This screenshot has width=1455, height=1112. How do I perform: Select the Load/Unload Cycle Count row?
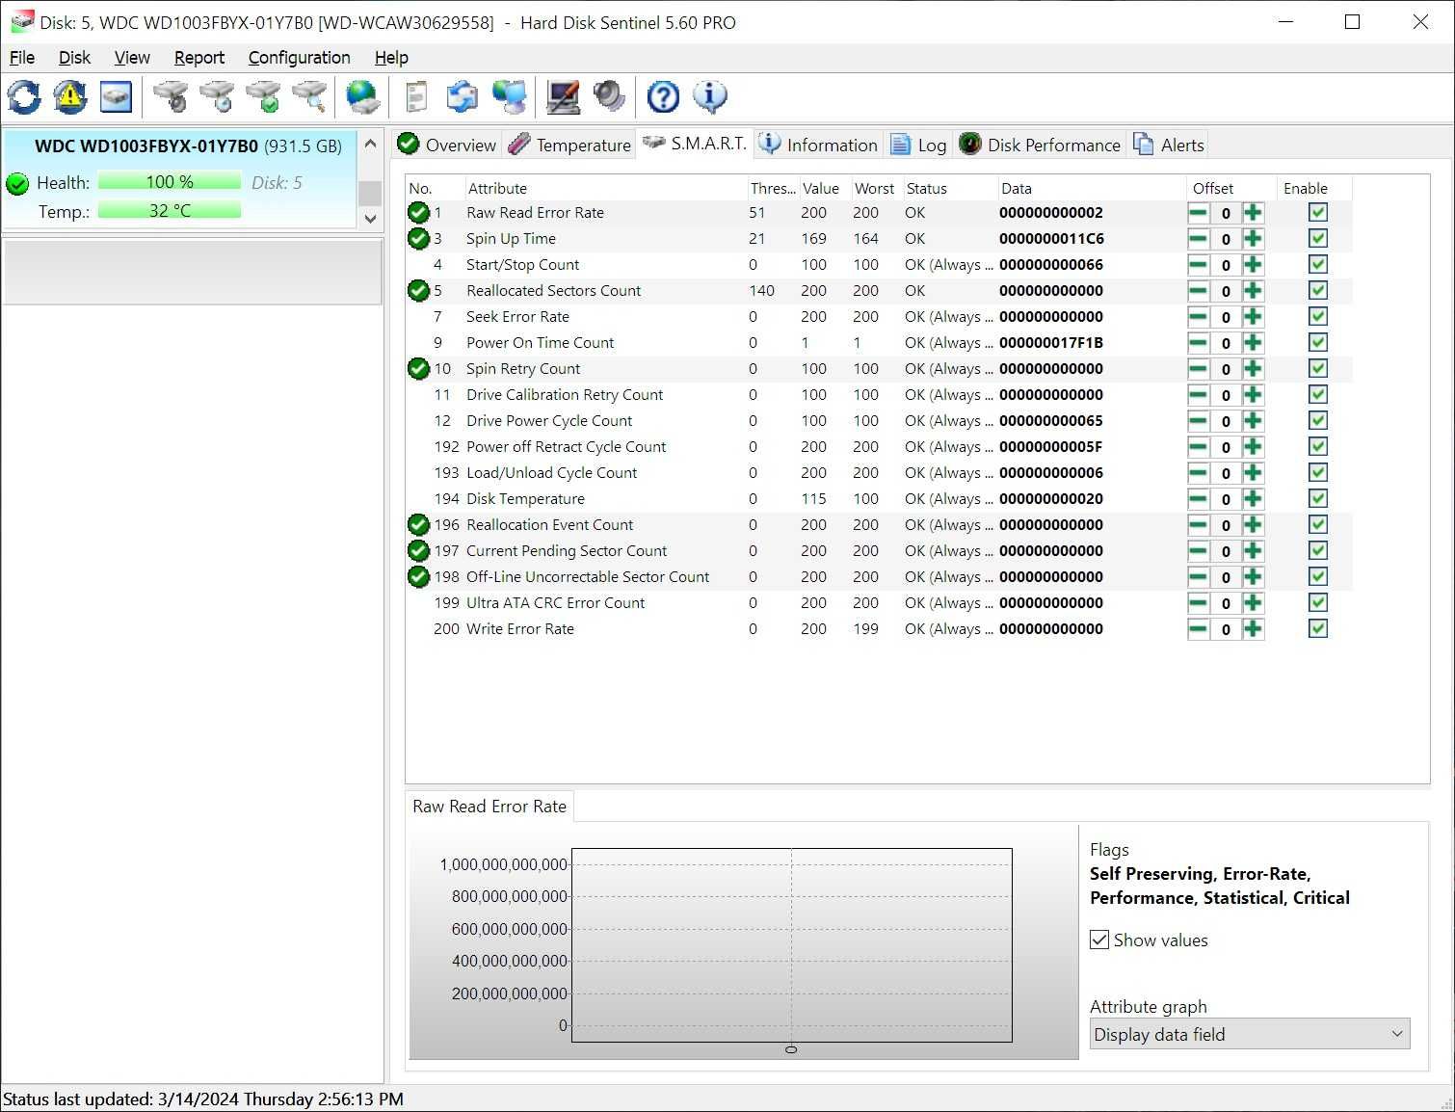point(879,473)
